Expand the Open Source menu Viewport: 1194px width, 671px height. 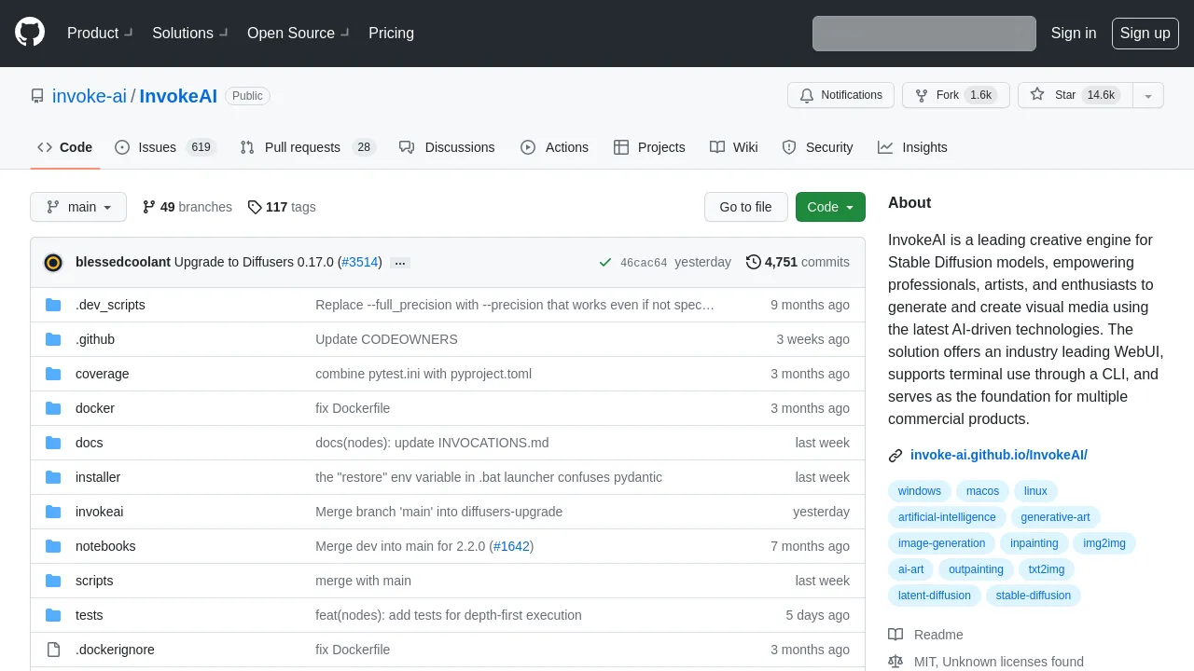click(x=298, y=33)
